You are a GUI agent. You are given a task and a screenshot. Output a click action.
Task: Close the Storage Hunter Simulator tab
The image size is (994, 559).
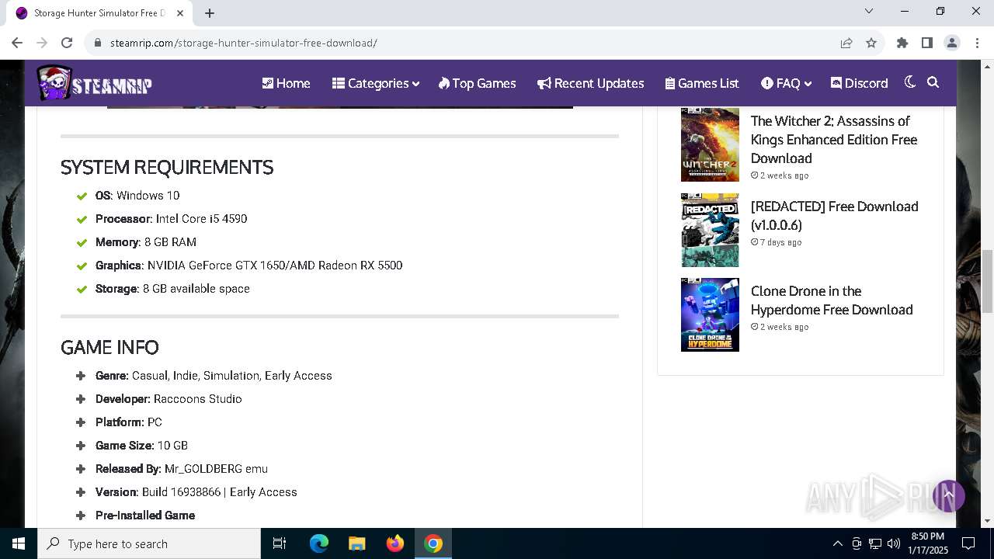(x=180, y=13)
